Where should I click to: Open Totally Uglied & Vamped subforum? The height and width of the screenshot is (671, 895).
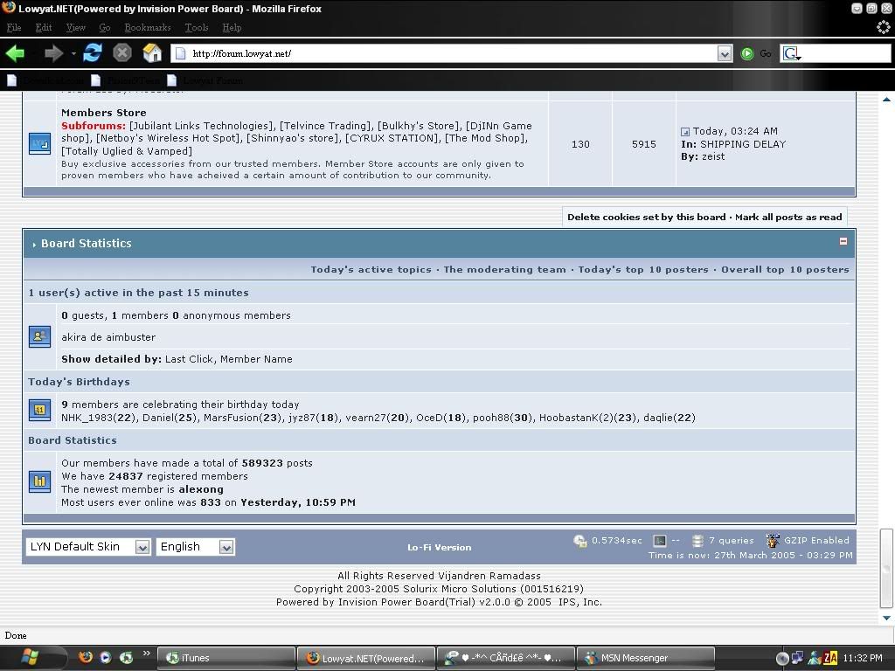[126, 151]
